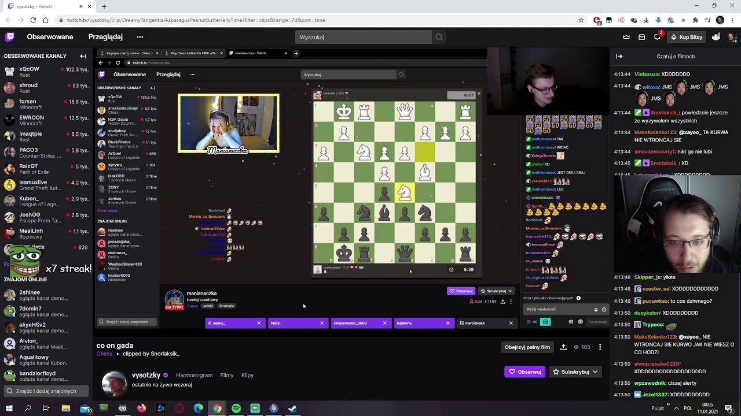Launch Firefox from the taskbar
This screenshot has width=741, height=416.
click(142, 408)
